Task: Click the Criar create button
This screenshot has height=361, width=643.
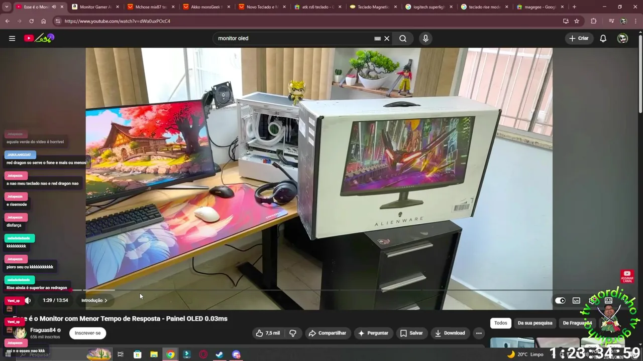Action: tap(579, 38)
